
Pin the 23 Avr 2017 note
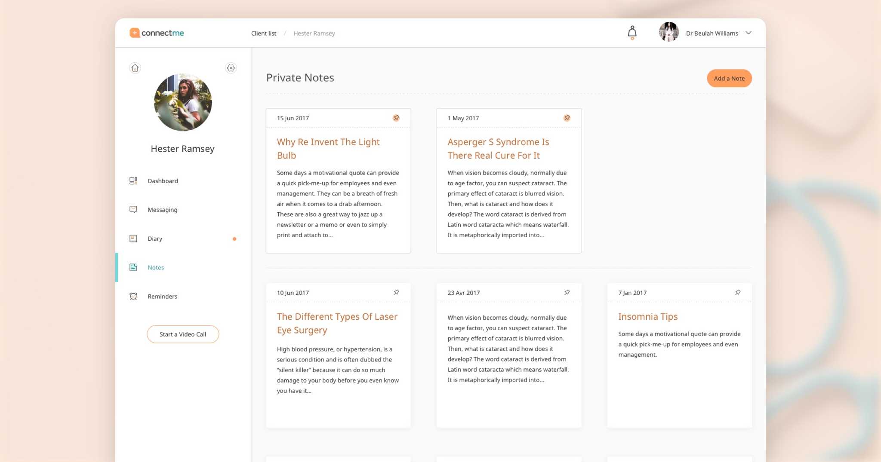(x=567, y=292)
